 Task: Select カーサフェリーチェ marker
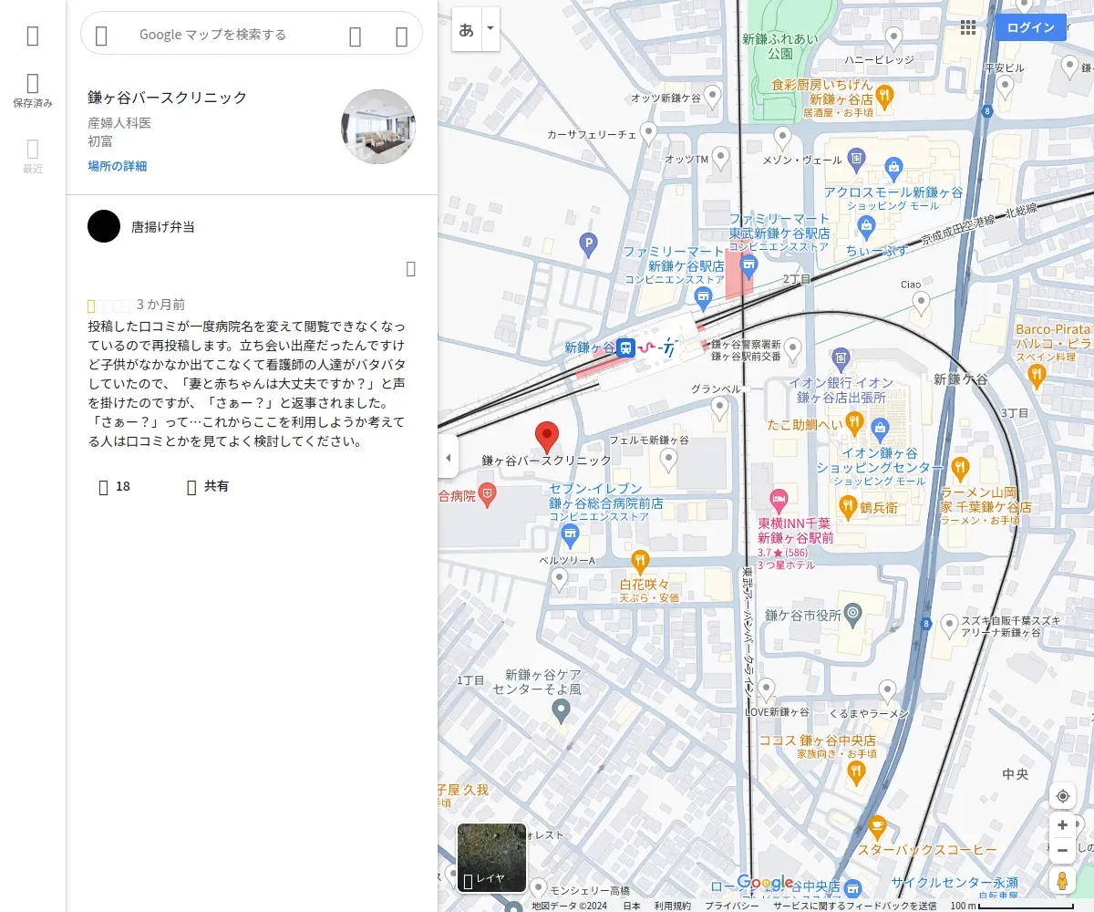649,134
